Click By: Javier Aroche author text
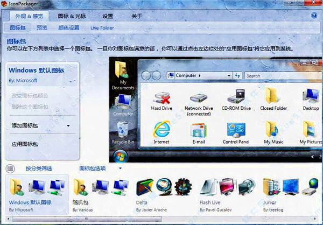The width and height of the screenshot is (323, 225). pyautogui.click(x=151, y=210)
